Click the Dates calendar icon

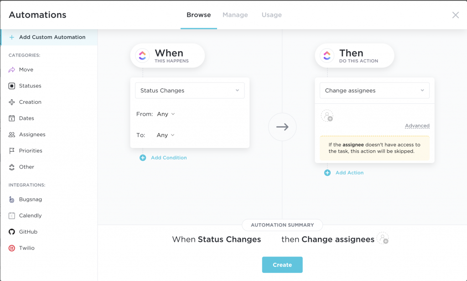[x=11, y=118]
